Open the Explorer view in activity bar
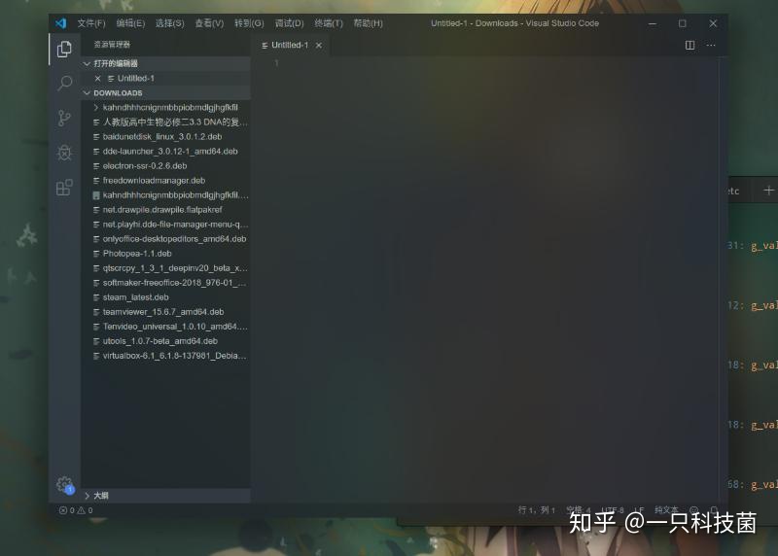The height and width of the screenshot is (556, 778). pos(64,50)
